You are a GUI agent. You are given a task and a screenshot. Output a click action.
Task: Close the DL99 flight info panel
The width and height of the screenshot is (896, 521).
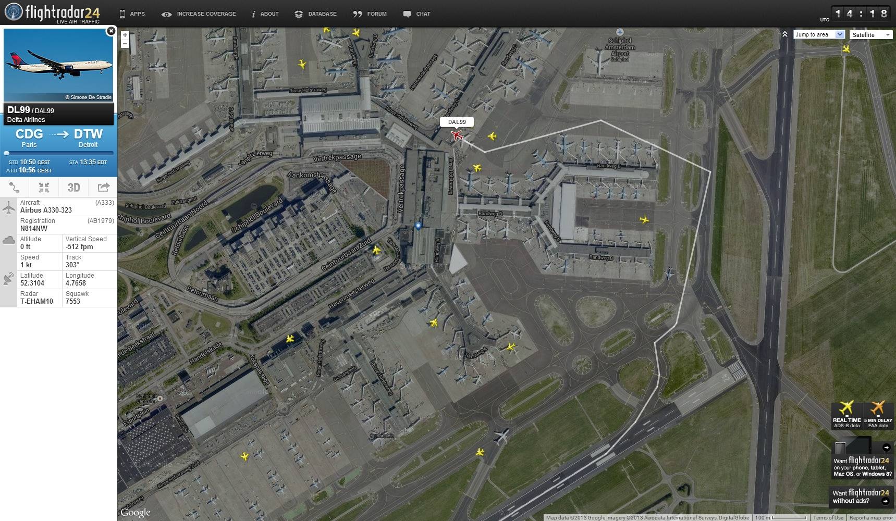tap(111, 31)
